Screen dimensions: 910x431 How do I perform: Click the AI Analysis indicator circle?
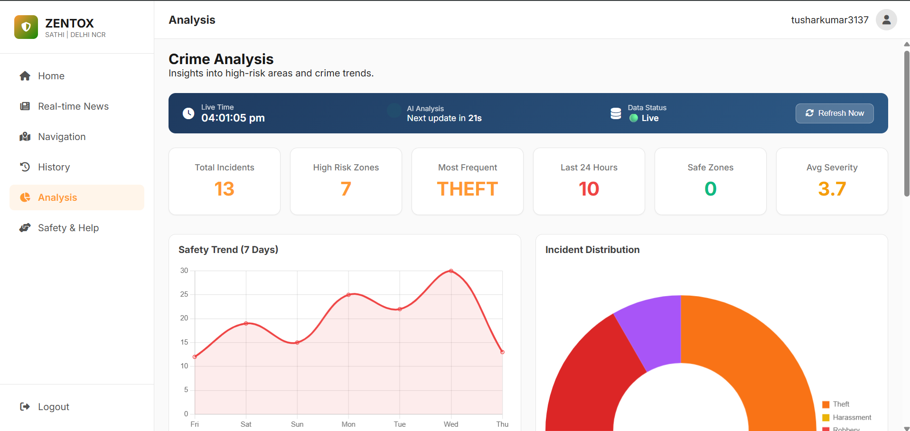pyautogui.click(x=394, y=111)
